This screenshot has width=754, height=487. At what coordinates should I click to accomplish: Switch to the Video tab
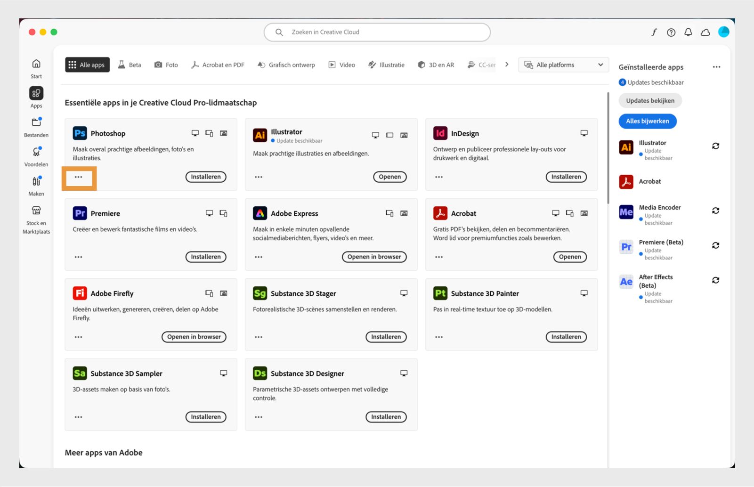(x=342, y=65)
